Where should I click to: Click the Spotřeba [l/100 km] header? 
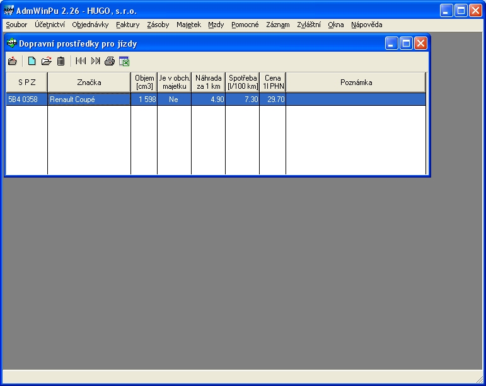point(243,82)
